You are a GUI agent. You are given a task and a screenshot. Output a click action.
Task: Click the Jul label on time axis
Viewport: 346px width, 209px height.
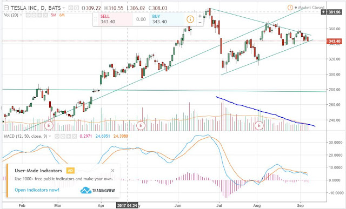219,205
